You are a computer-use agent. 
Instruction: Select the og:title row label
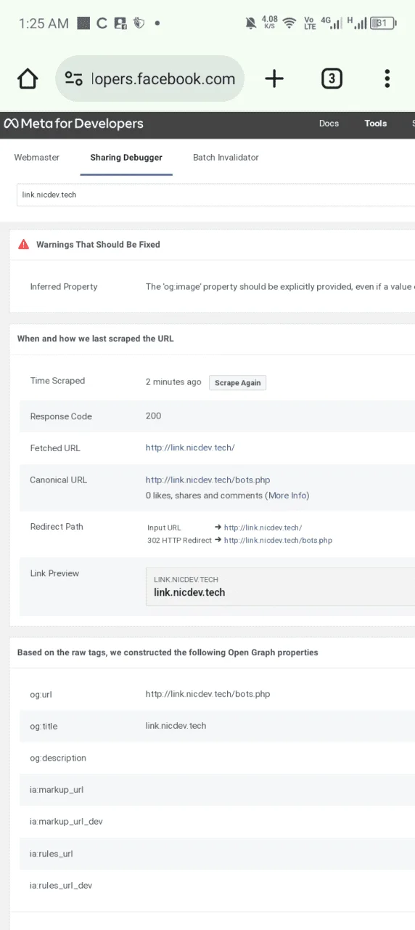(x=44, y=727)
